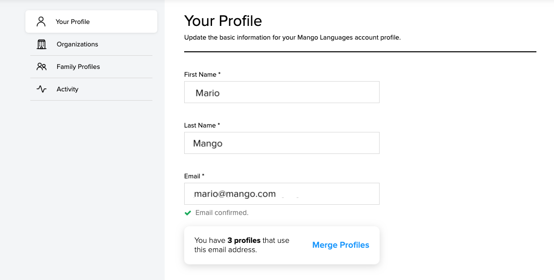
Task: View the Activity section
Action: tap(91, 89)
